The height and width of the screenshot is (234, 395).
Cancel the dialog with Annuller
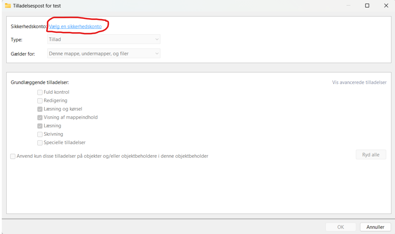[375, 227]
